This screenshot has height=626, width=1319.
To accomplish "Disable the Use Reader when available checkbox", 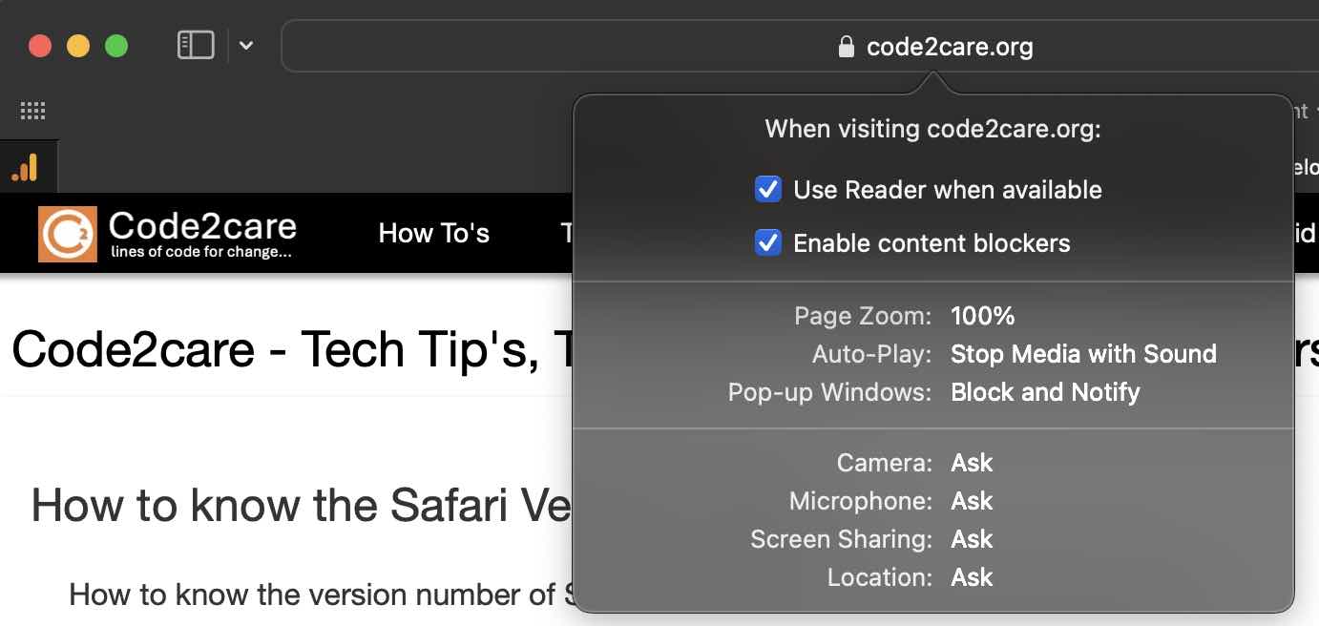I will coord(767,189).
